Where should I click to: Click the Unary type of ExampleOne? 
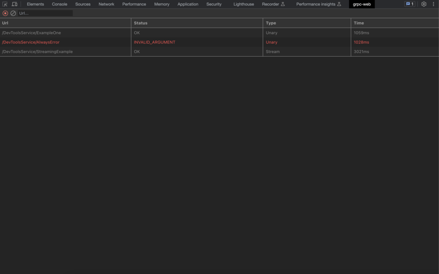coord(272,33)
